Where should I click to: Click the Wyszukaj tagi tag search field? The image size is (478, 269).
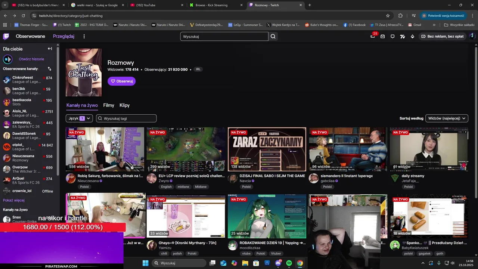pyautogui.click(x=126, y=118)
